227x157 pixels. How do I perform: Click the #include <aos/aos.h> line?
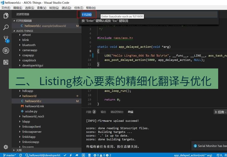pos(115,38)
